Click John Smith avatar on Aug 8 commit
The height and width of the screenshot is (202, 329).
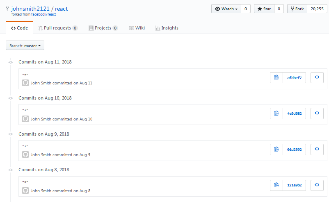point(25,191)
